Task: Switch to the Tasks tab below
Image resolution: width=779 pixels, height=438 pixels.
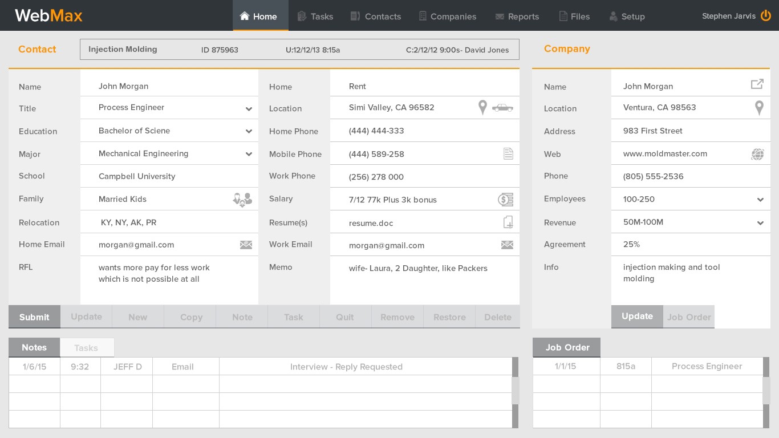Action: click(87, 348)
